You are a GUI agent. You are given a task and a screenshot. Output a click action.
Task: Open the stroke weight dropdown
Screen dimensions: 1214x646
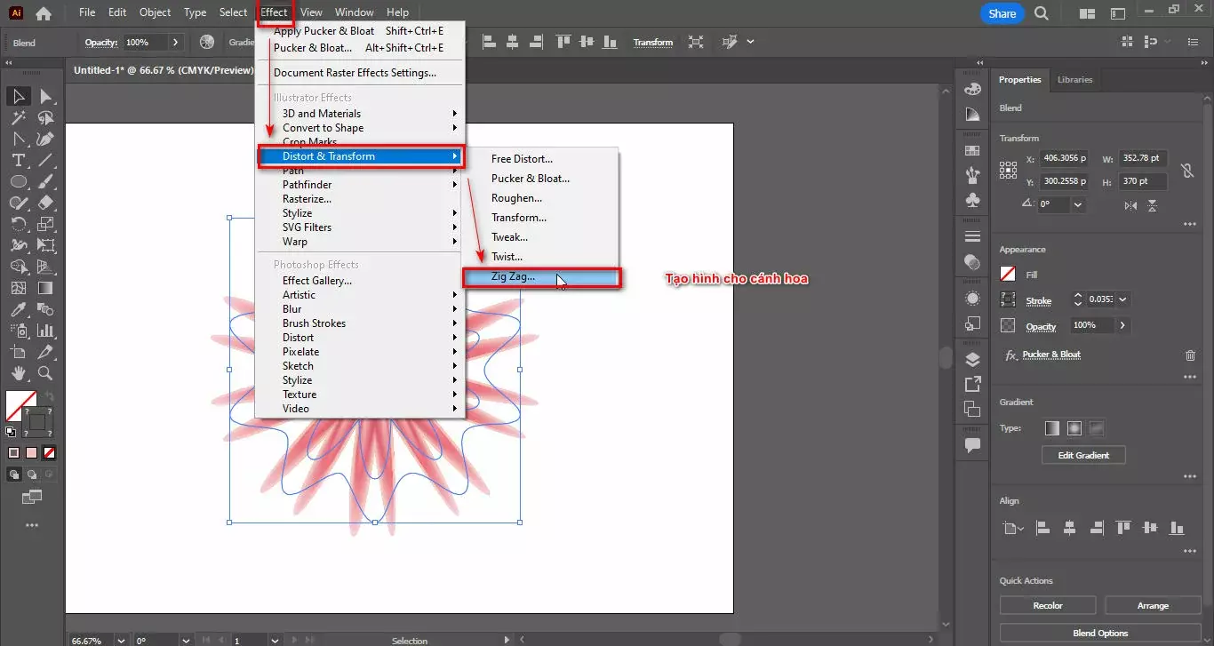pos(1122,300)
